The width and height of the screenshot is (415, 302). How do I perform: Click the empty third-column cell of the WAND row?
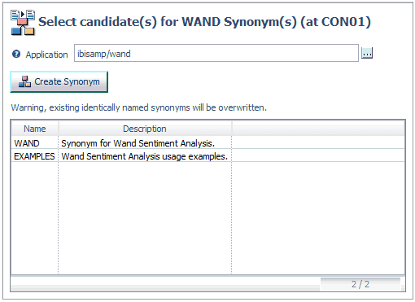318,143
